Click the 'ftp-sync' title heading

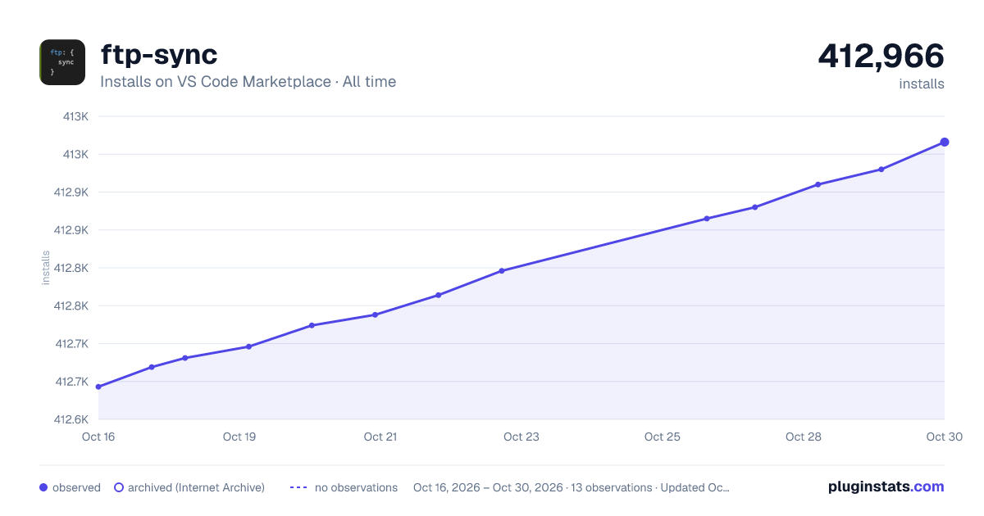click(159, 55)
